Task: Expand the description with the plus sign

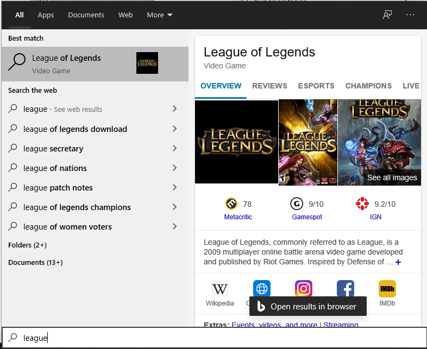Action: 398,262
